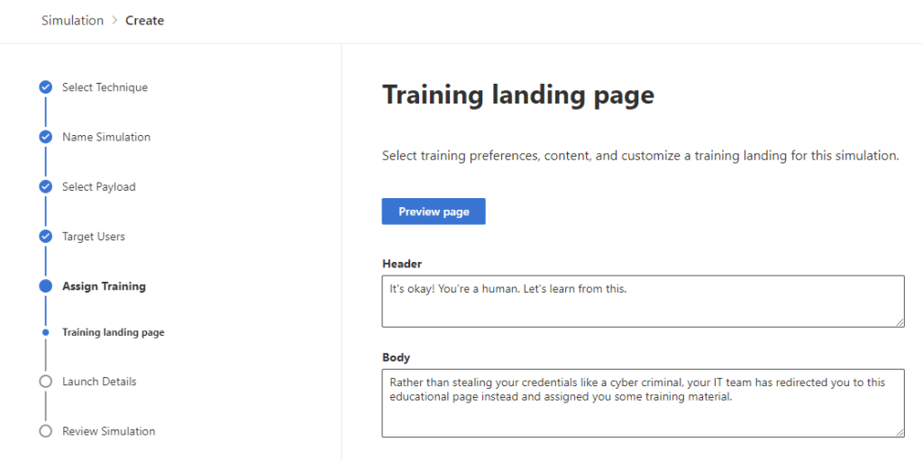Jump to the Select Payload step label
This screenshot has height=460, width=923.
tap(98, 187)
